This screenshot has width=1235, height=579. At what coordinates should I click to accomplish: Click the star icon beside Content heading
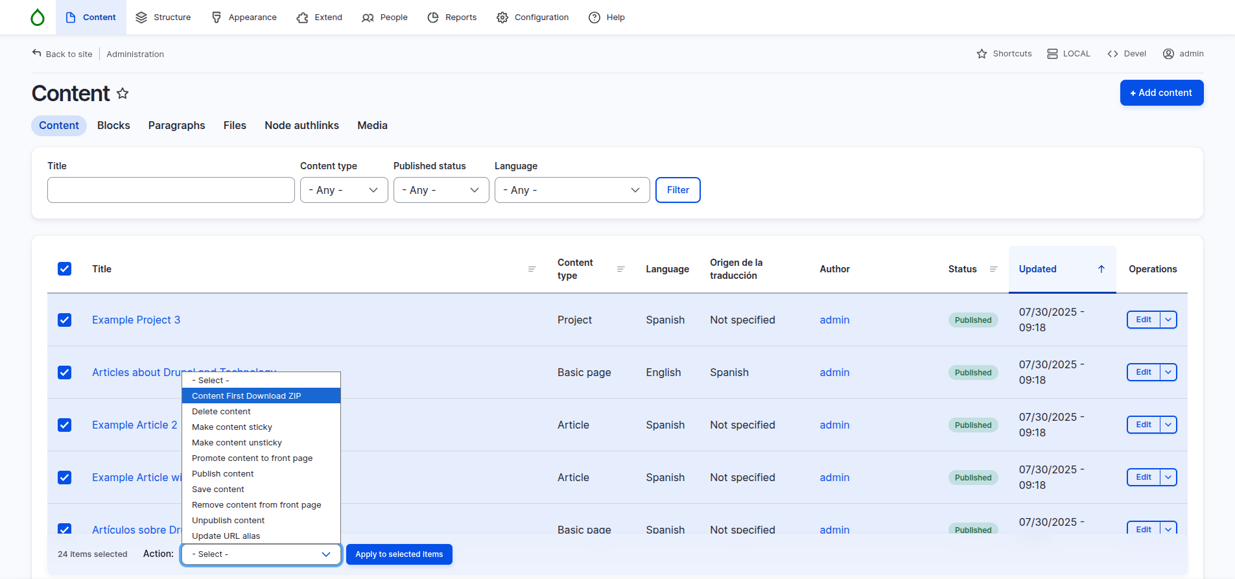(x=123, y=93)
